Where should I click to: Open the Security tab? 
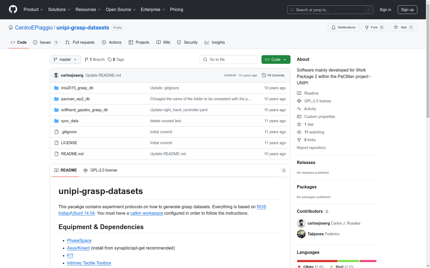tap(187, 42)
